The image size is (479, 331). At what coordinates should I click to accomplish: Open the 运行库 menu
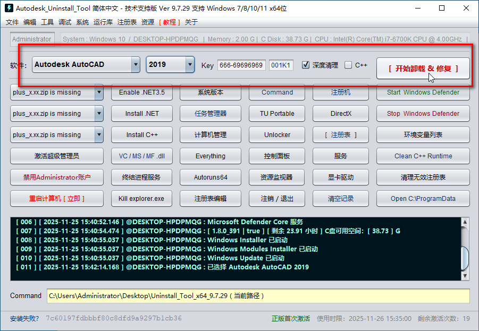tap(103, 22)
